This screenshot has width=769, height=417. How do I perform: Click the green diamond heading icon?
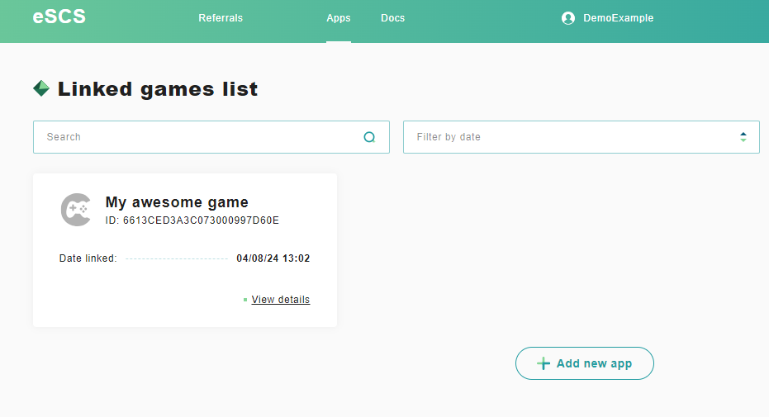pyautogui.click(x=41, y=88)
